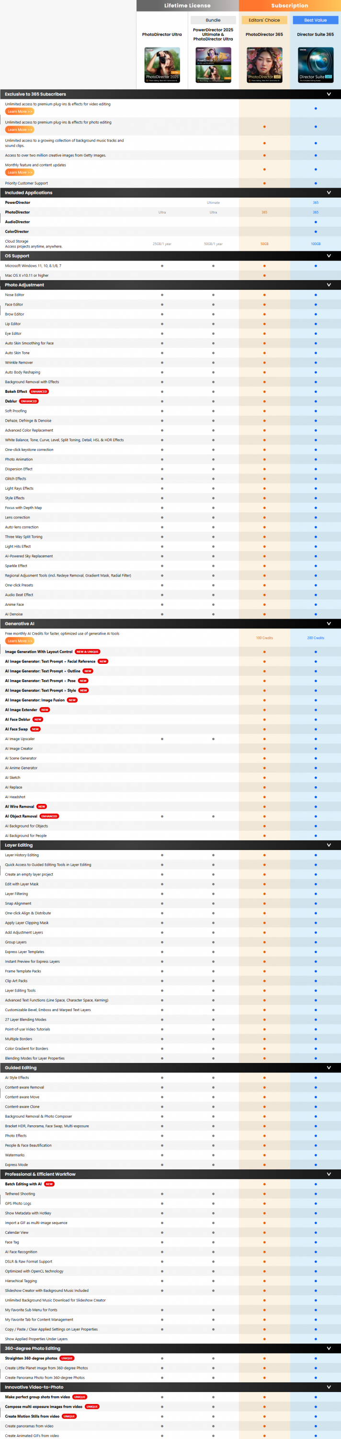
Task: Click the PhotoDirector Ultra product title
Action: [x=162, y=35]
